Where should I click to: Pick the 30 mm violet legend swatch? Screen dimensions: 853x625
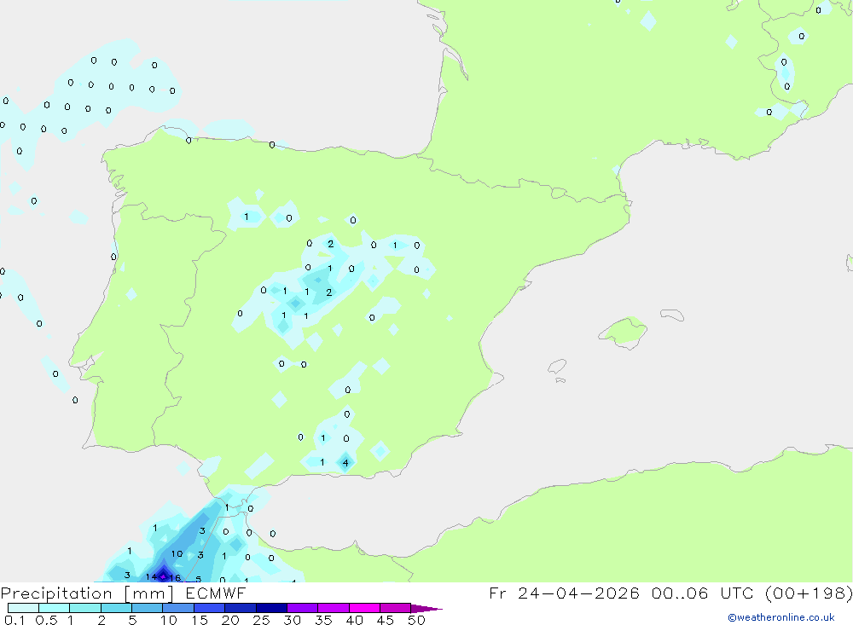point(302,608)
